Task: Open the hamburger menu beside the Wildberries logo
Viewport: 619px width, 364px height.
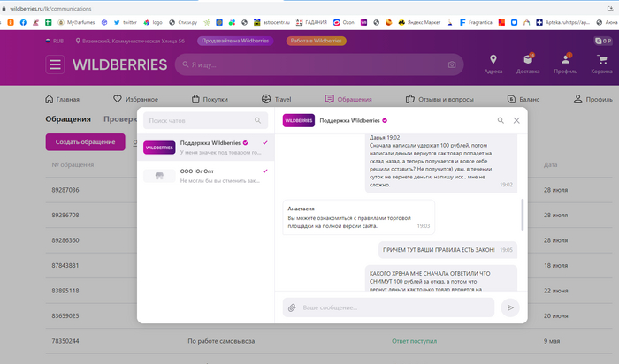Action: tap(55, 64)
